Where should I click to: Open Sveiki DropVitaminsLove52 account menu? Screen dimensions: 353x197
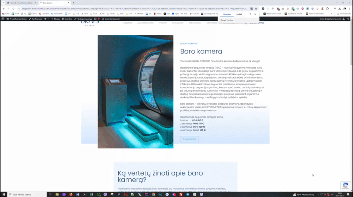(x=332, y=19)
